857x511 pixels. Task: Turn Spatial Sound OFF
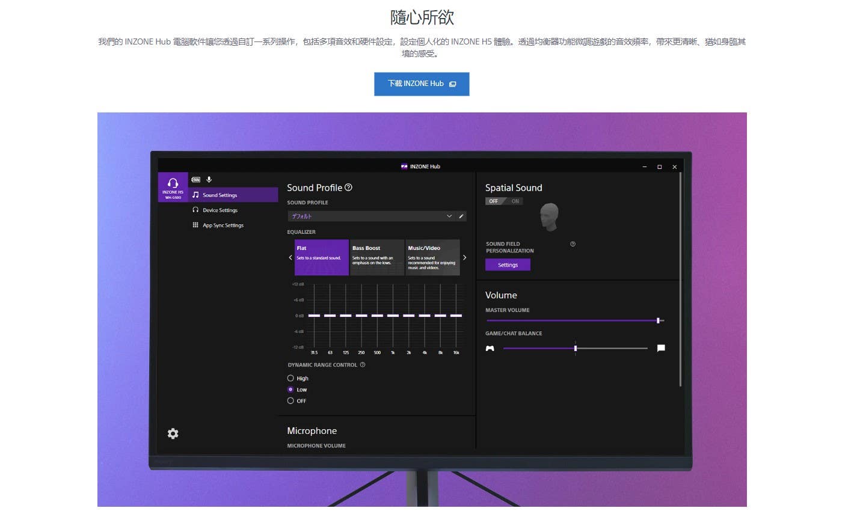coord(494,201)
